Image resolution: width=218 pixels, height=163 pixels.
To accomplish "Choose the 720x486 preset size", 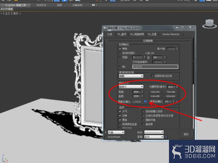I will coord(171,92).
